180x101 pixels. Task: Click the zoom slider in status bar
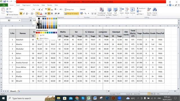click(x=168, y=94)
